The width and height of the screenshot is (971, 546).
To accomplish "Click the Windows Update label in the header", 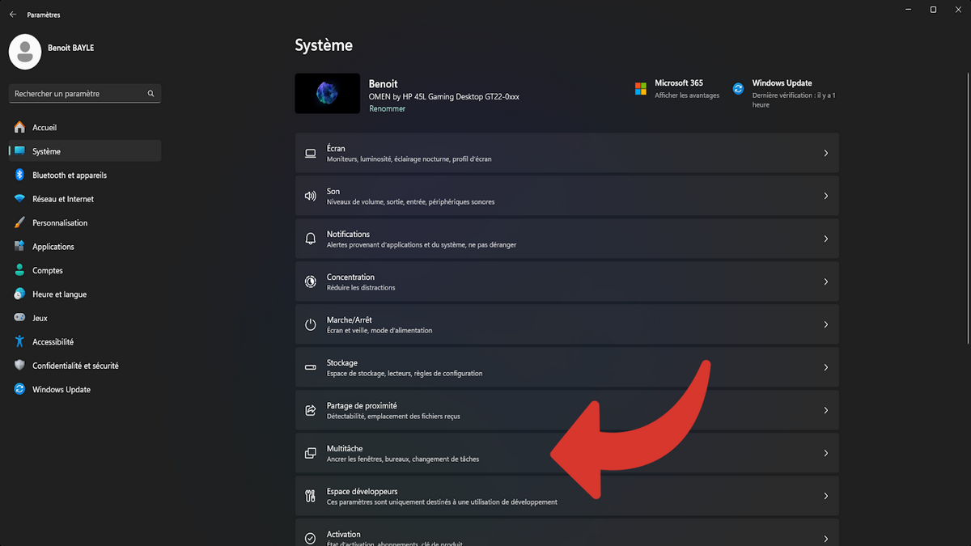I will click(x=782, y=83).
